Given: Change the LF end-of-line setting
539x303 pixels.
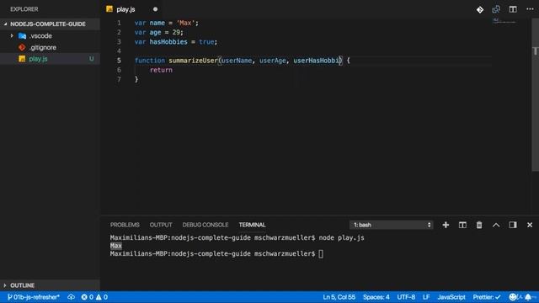Looking at the screenshot, I should coord(426,297).
